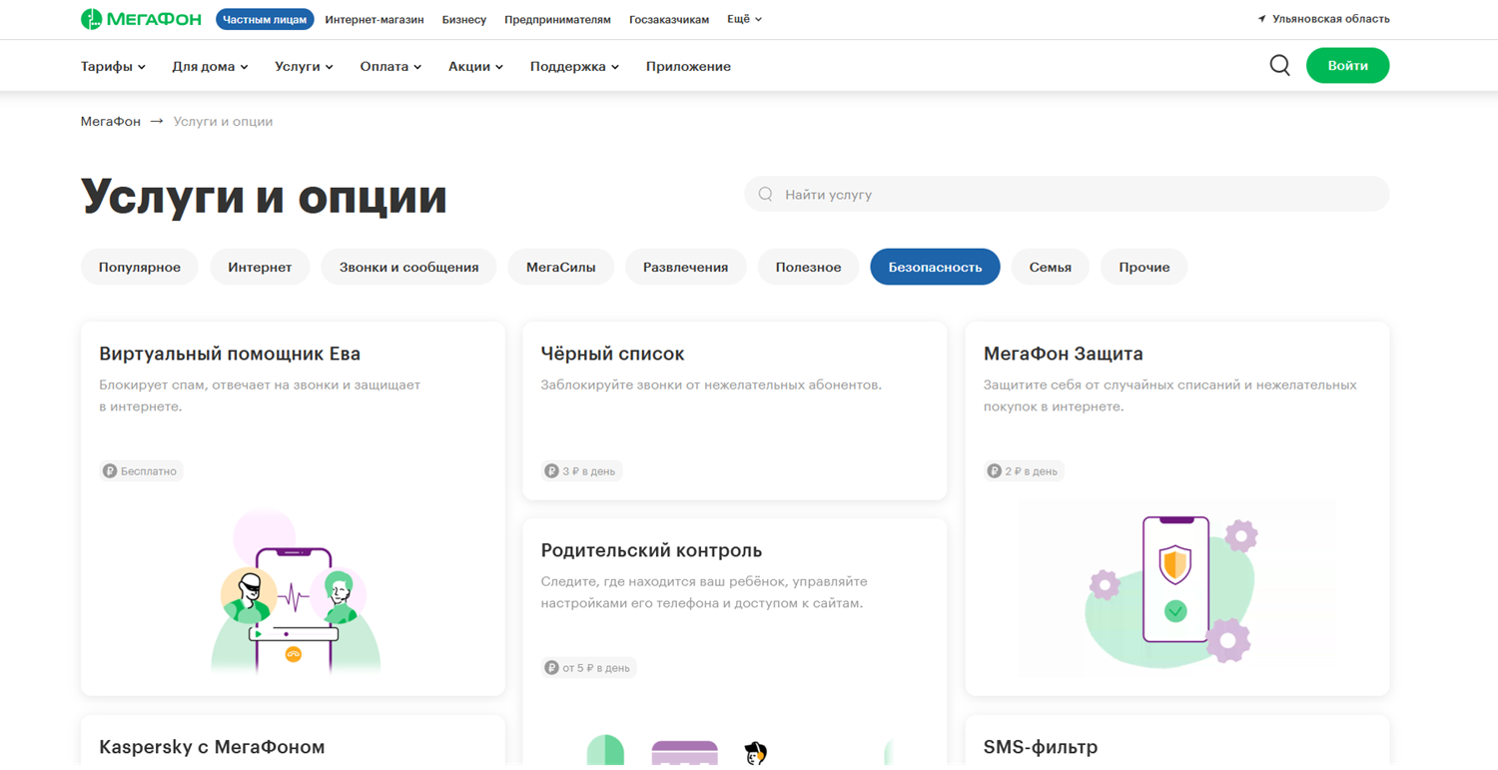This screenshot has height=770, width=1498.
Task: Open Виртуальный помощник Ева service title
Action: click(230, 354)
